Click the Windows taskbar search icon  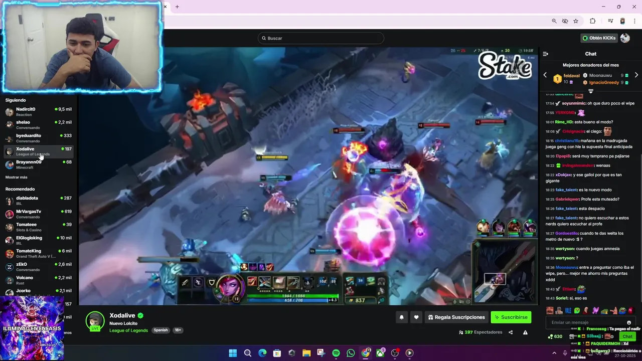click(248, 353)
